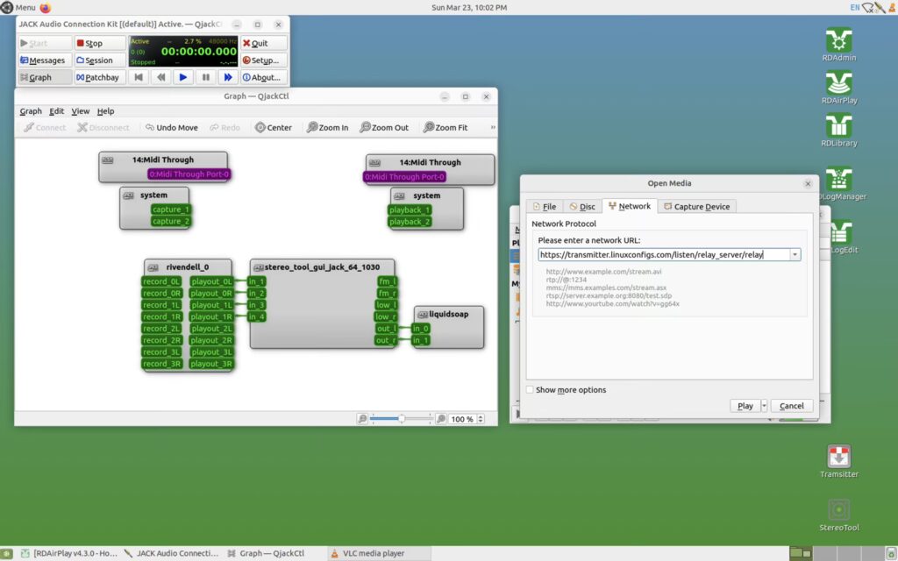This screenshot has height=561, width=898.
Task: Toggle the Graph button in QjackCtl
Action: 45,77
